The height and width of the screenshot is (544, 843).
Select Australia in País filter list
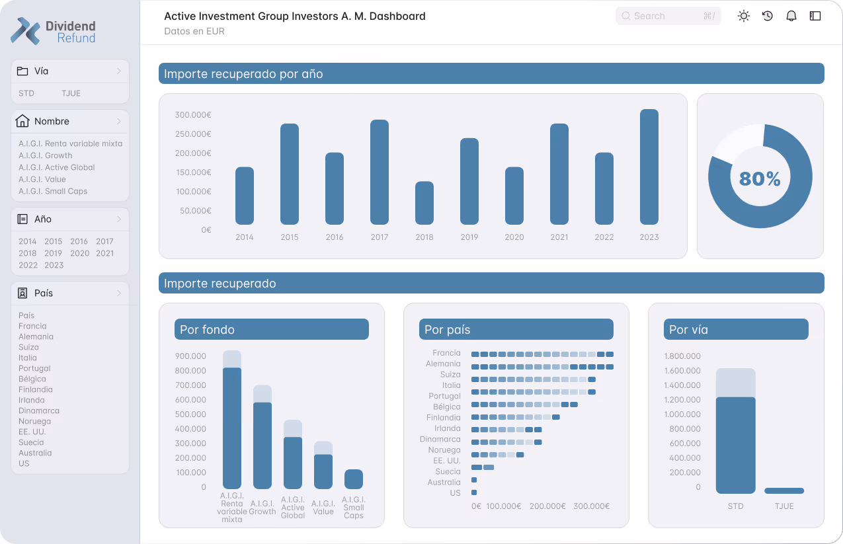[35, 453]
